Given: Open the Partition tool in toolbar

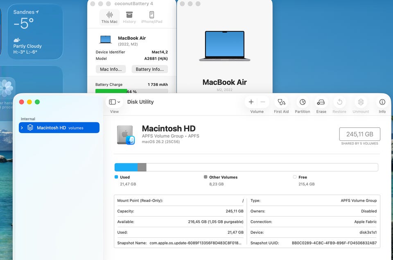Looking at the screenshot, I should point(302,102).
